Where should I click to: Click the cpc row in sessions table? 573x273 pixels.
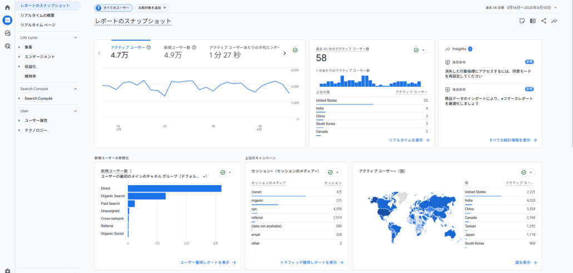tap(297, 209)
